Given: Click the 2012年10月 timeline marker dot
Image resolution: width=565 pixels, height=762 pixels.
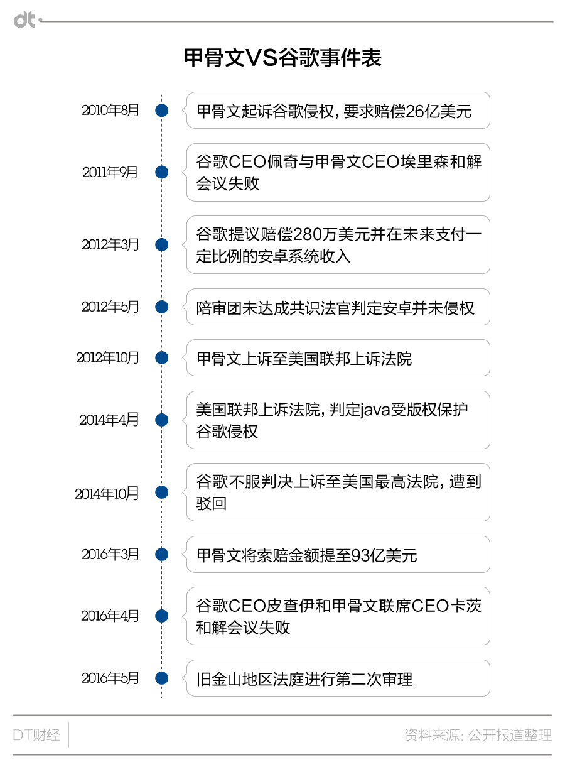Looking at the screenshot, I should 162,357.
